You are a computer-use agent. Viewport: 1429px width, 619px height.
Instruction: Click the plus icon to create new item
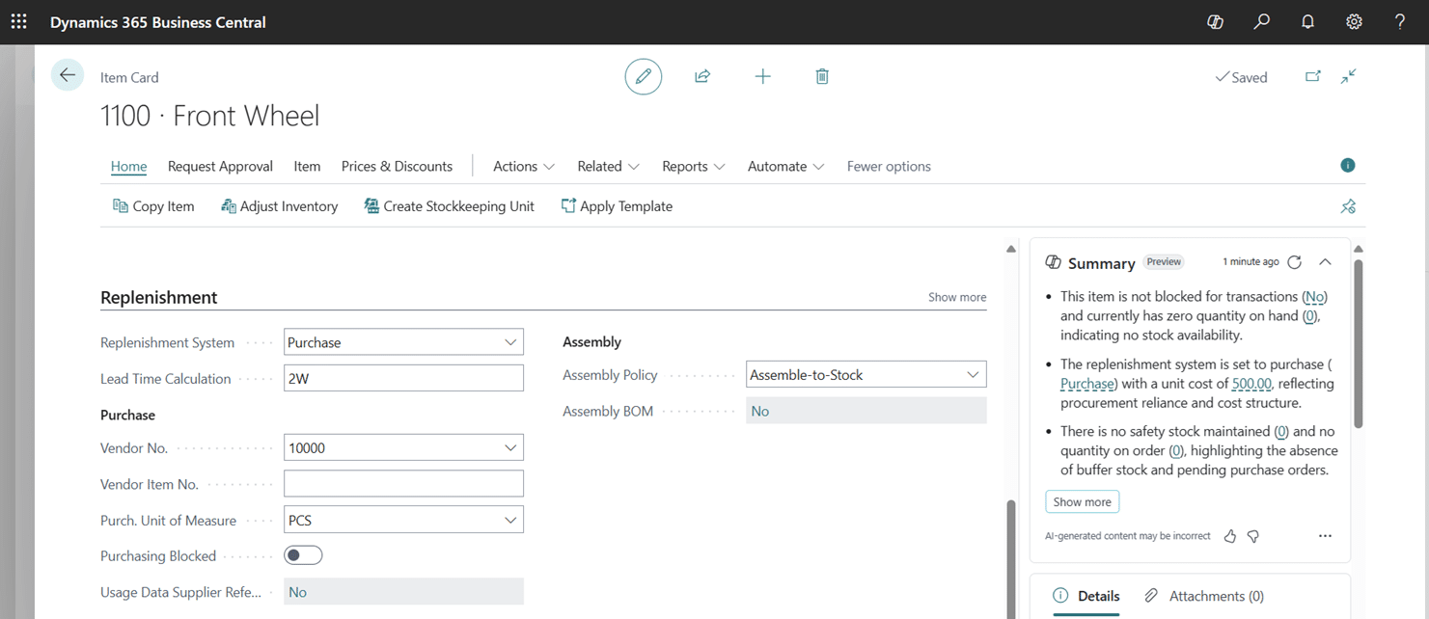762,76
